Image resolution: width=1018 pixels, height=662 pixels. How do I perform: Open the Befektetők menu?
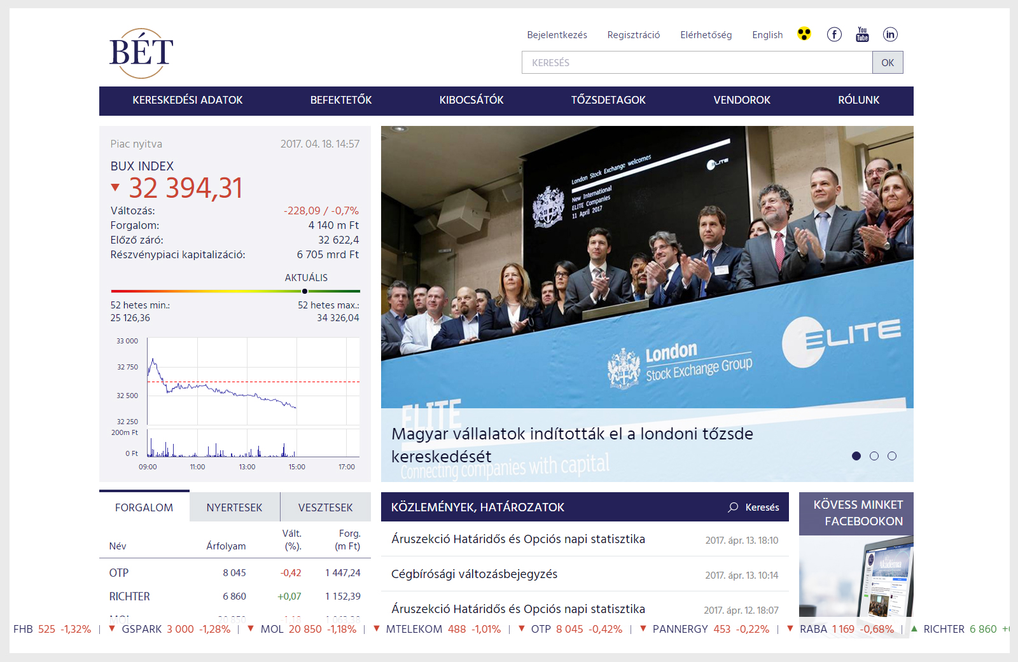click(341, 100)
